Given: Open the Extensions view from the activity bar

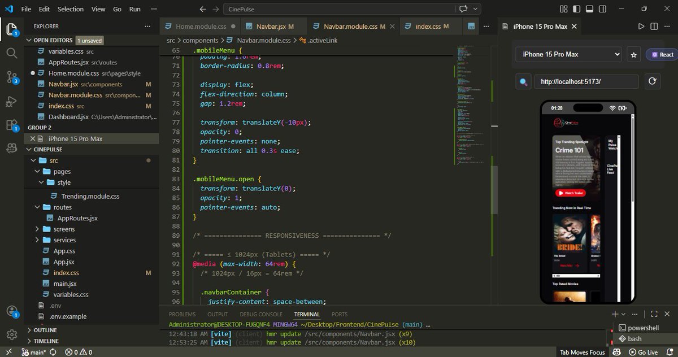Looking at the screenshot, I should (11, 126).
